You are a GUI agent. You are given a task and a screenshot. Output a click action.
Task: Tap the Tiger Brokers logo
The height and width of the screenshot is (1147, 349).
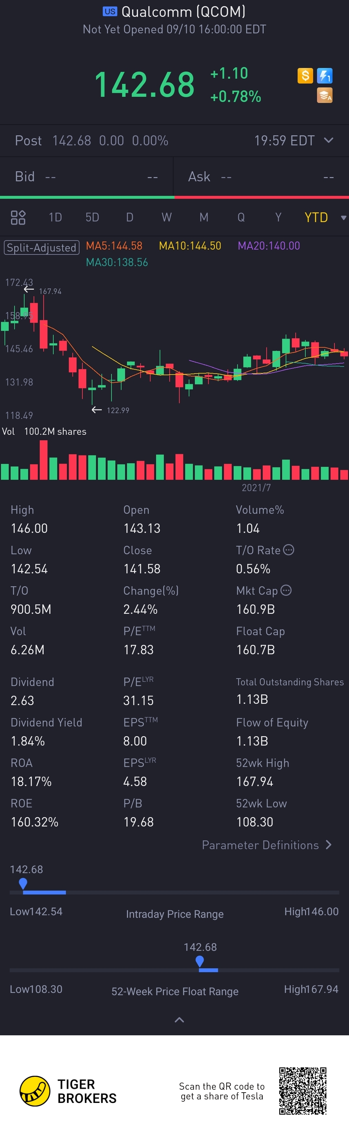point(35,1091)
